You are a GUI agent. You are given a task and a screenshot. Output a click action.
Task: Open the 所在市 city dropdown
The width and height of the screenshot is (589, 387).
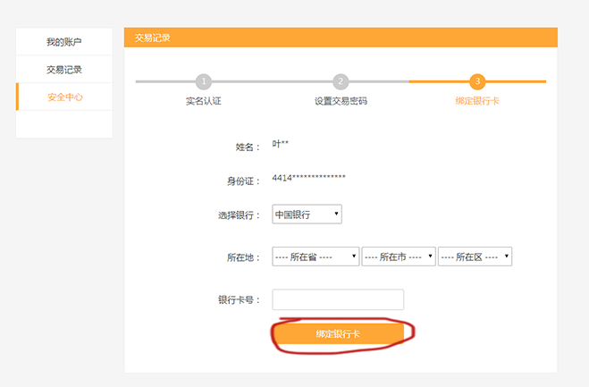(x=399, y=257)
